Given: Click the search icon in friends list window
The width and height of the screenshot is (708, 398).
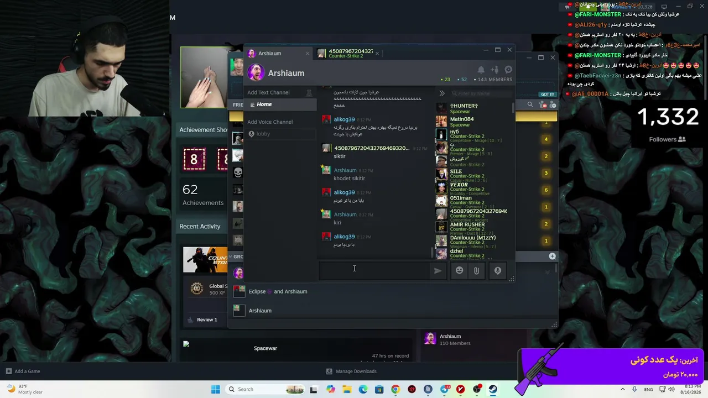Looking at the screenshot, I should click(530, 104).
